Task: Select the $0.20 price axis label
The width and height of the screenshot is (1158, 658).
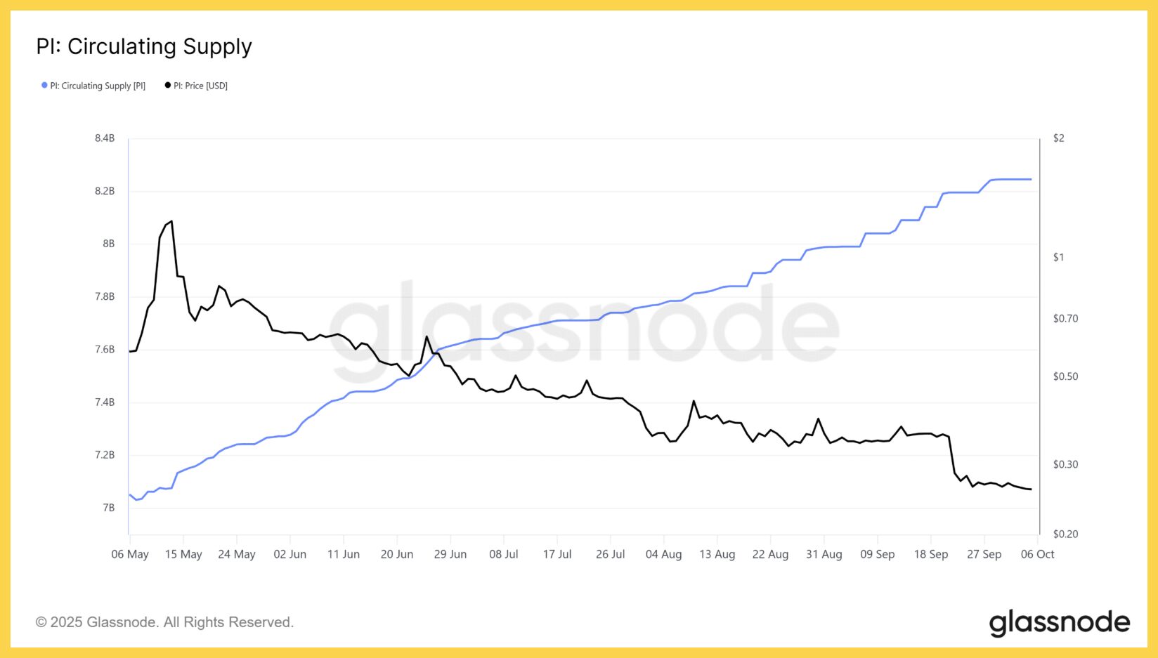Action: (1065, 534)
